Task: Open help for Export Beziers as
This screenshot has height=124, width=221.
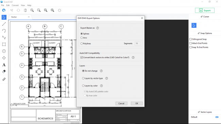Action: (x=97, y=28)
